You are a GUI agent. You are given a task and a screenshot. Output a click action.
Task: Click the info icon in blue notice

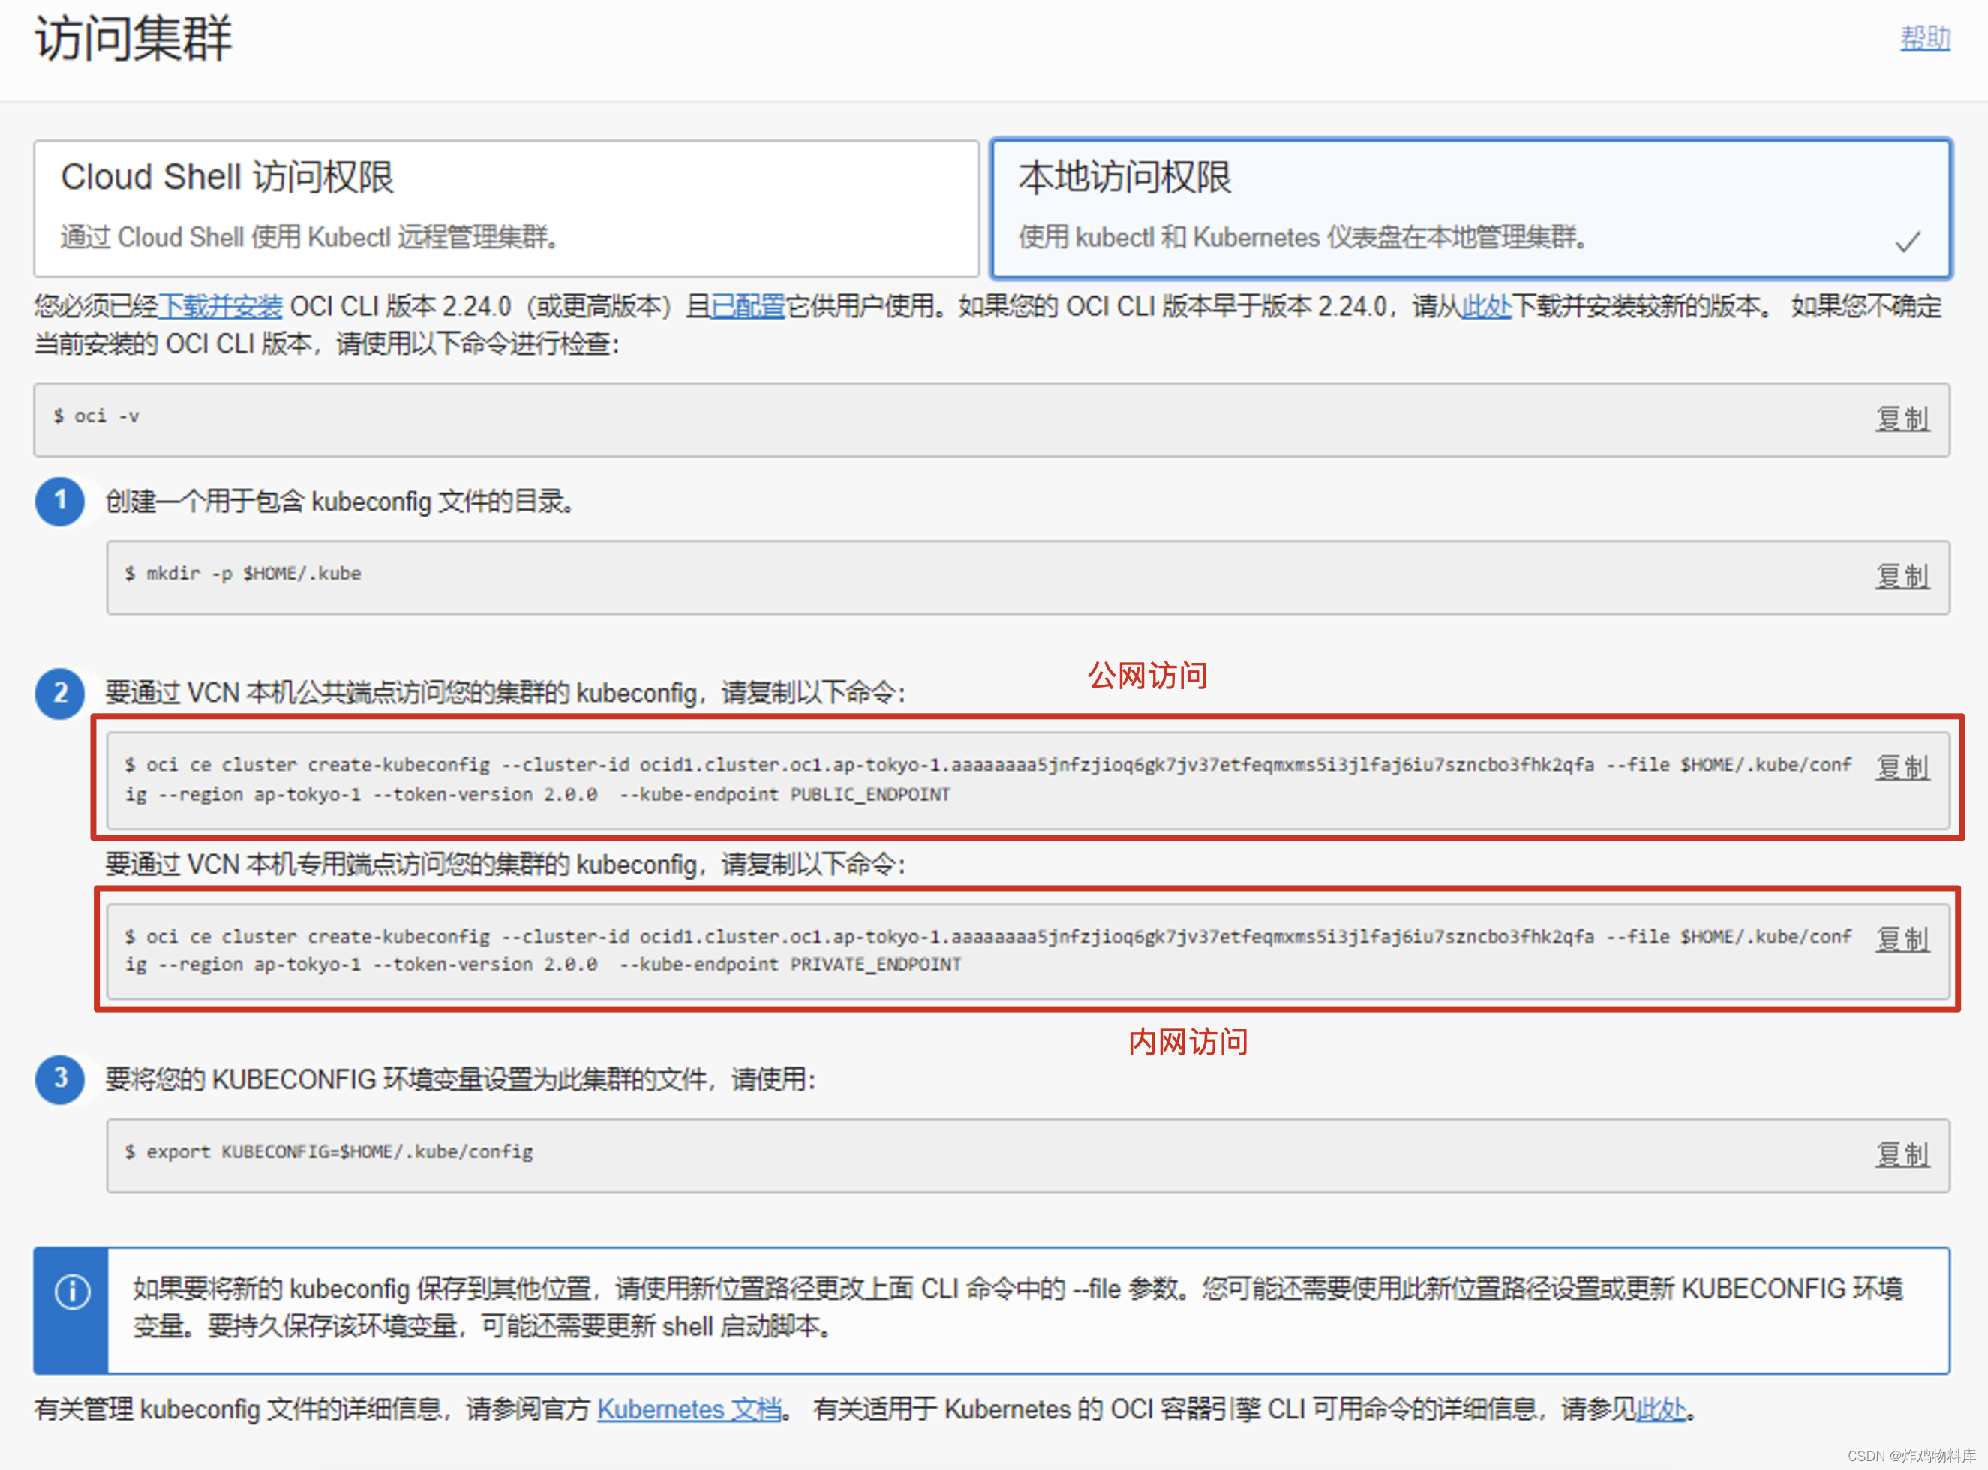72,1291
